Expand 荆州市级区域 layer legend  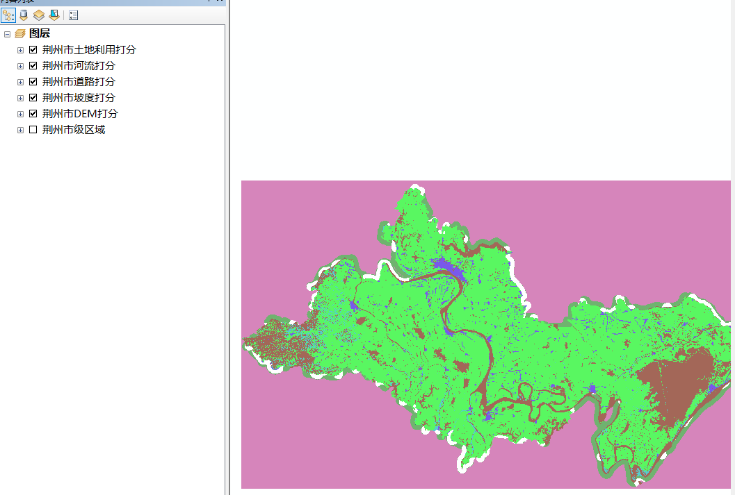coord(20,130)
